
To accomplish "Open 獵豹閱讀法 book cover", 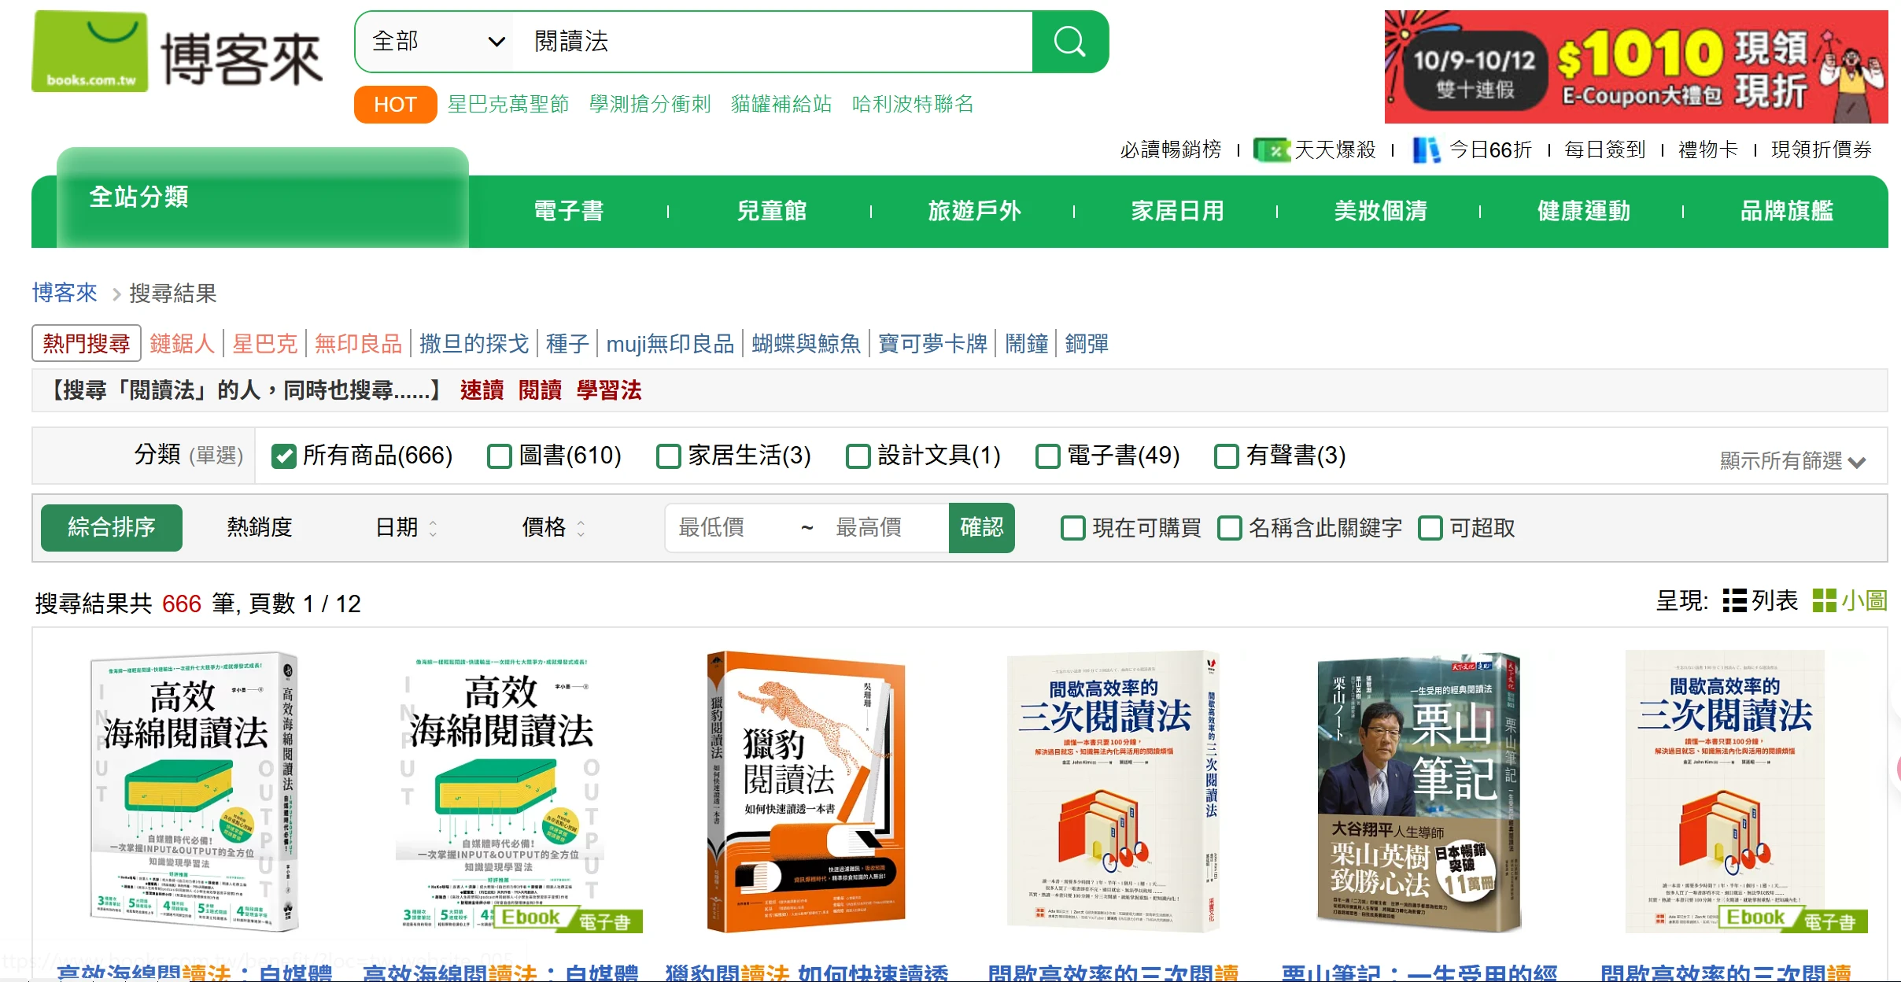I will pos(807,792).
